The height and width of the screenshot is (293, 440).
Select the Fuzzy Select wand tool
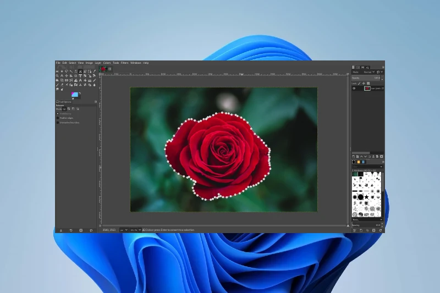click(71, 71)
